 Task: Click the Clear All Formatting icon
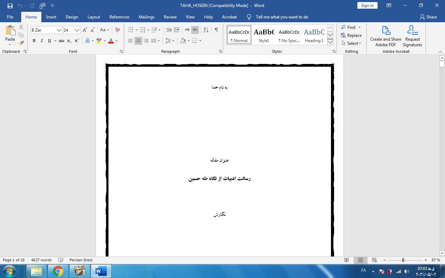pyautogui.click(x=118, y=30)
